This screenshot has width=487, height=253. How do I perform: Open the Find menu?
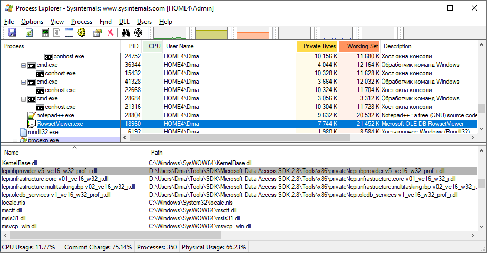[105, 22]
